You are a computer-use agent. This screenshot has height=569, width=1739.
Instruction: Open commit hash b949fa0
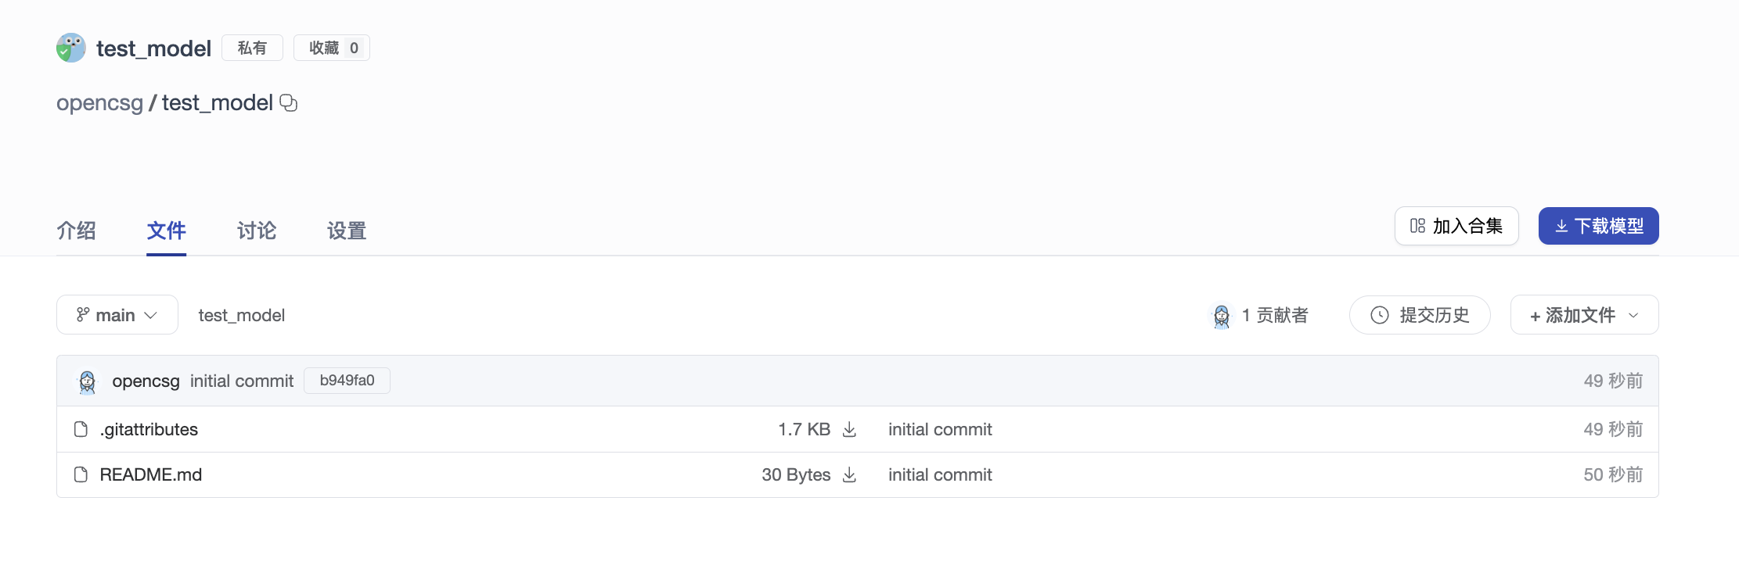(347, 381)
